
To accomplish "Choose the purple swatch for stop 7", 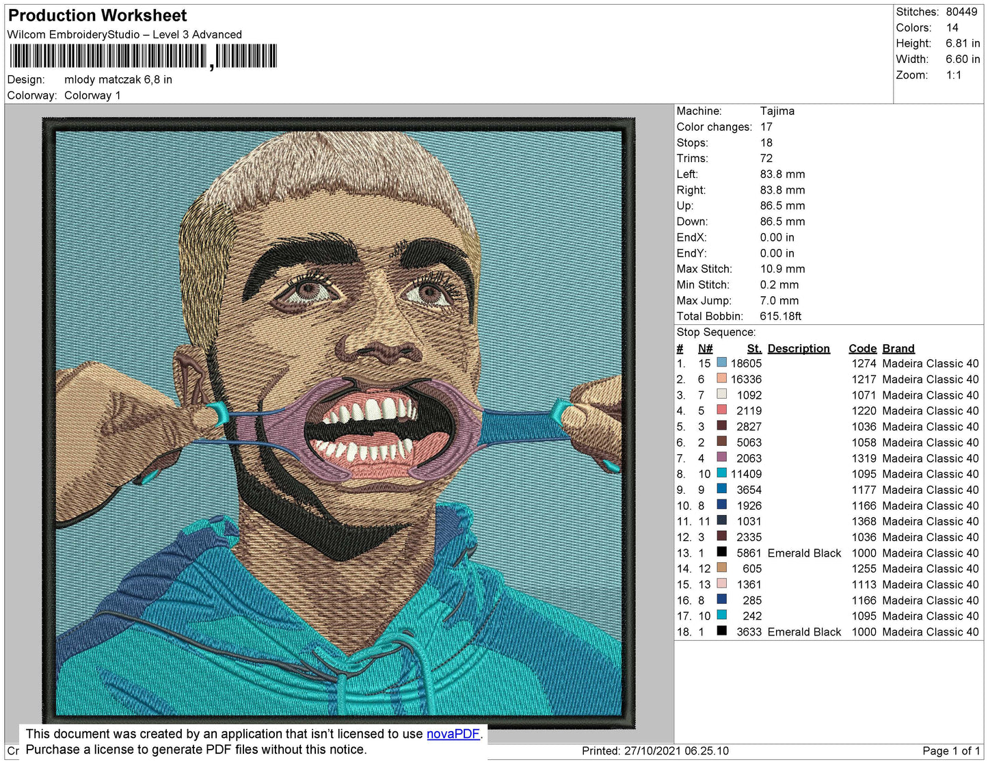I will [721, 458].
